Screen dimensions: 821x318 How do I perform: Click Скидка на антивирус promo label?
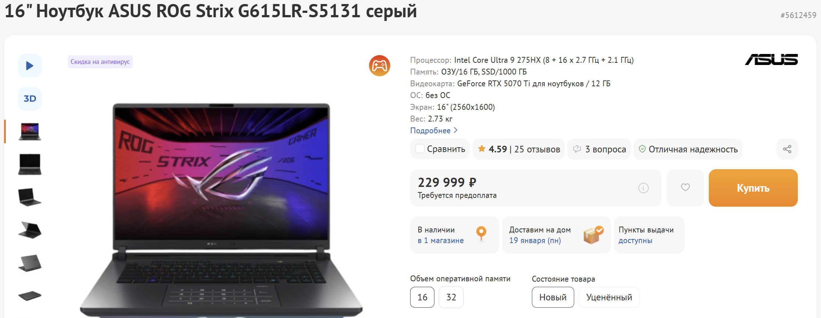(100, 62)
